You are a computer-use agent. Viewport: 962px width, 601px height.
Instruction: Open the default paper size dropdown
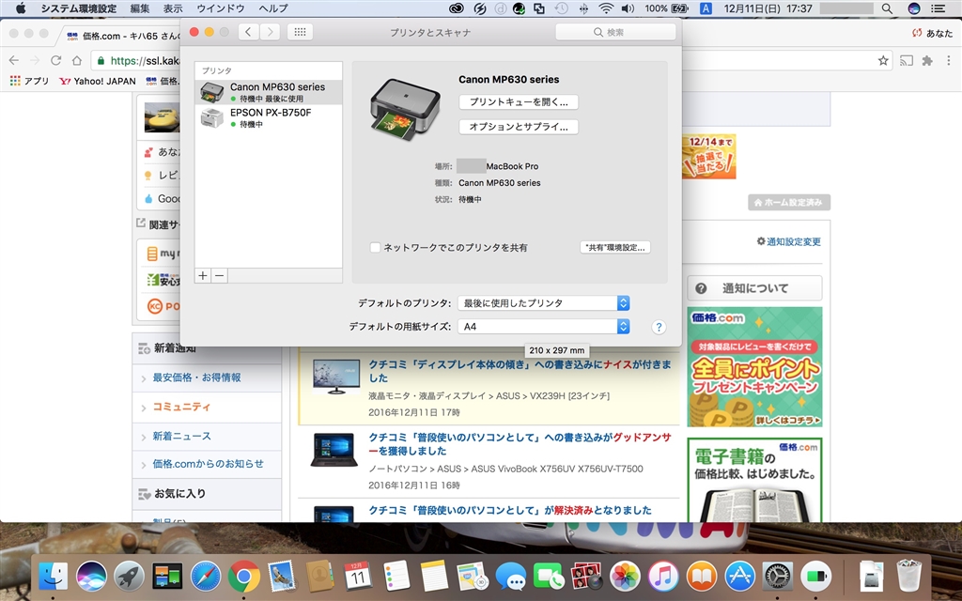click(543, 327)
